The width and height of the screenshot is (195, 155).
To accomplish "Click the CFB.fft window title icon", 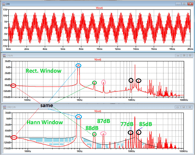I will [4, 55].
